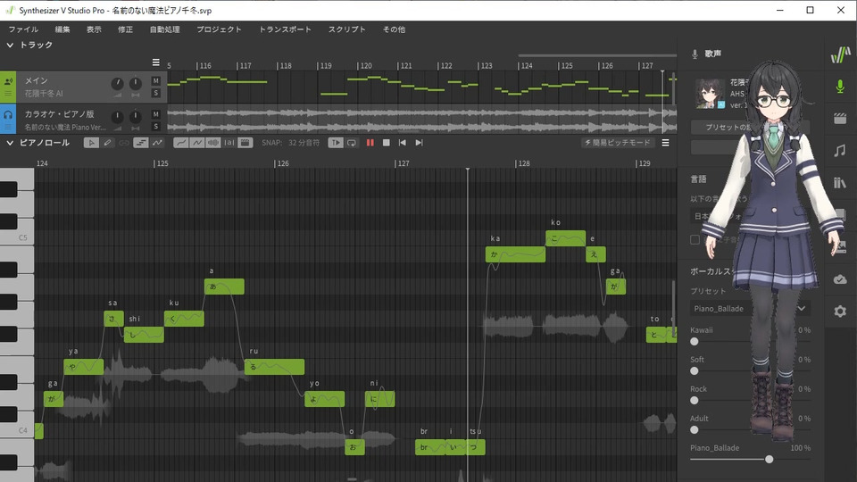The image size is (857, 482).
Task: Open the library books sidebar panel
Action: (840, 182)
